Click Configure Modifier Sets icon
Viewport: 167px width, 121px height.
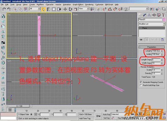[162, 40]
